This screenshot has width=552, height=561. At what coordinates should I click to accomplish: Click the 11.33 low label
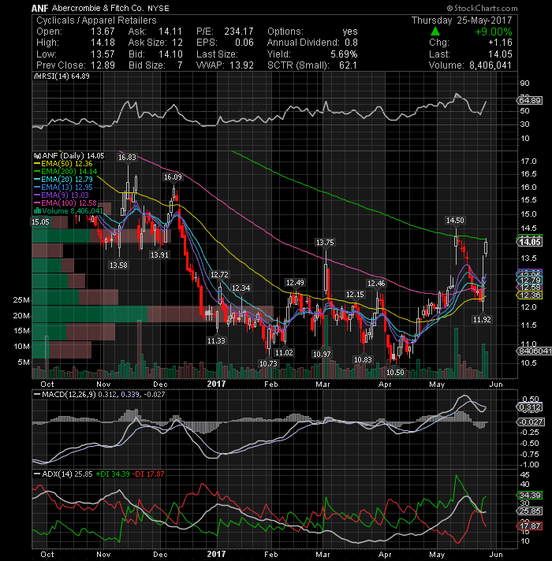coord(216,341)
